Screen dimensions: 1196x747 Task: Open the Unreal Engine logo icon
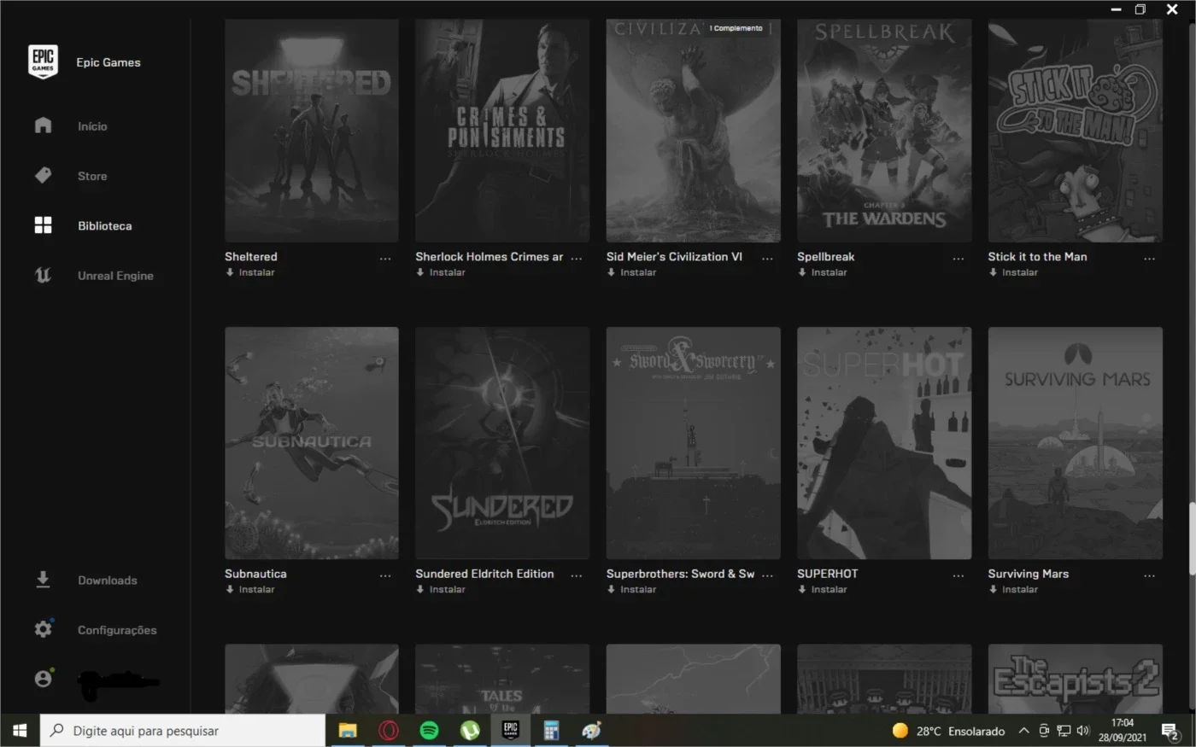tap(43, 275)
